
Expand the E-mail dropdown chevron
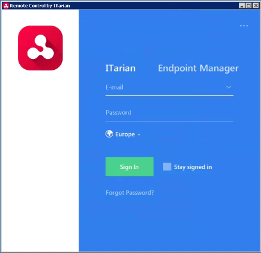[228, 87]
